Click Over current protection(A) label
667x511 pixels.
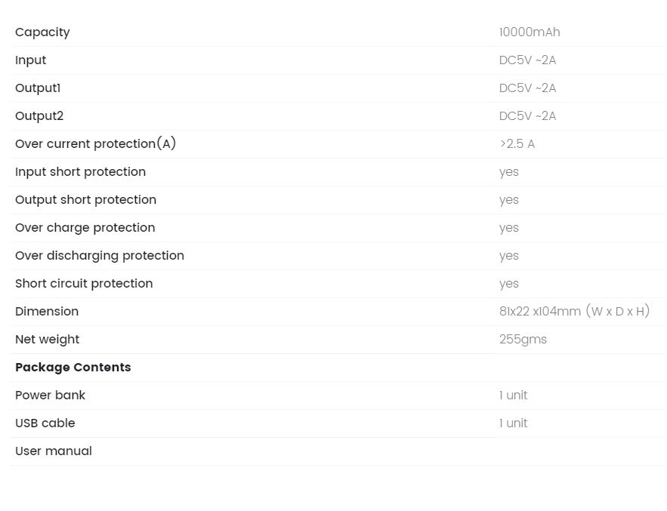[x=95, y=143]
